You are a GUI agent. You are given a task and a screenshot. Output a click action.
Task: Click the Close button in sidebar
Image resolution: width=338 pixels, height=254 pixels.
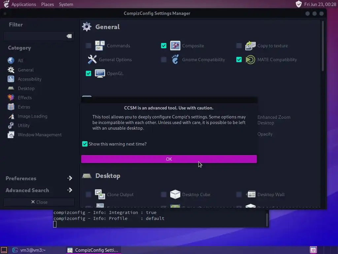[x=39, y=202]
